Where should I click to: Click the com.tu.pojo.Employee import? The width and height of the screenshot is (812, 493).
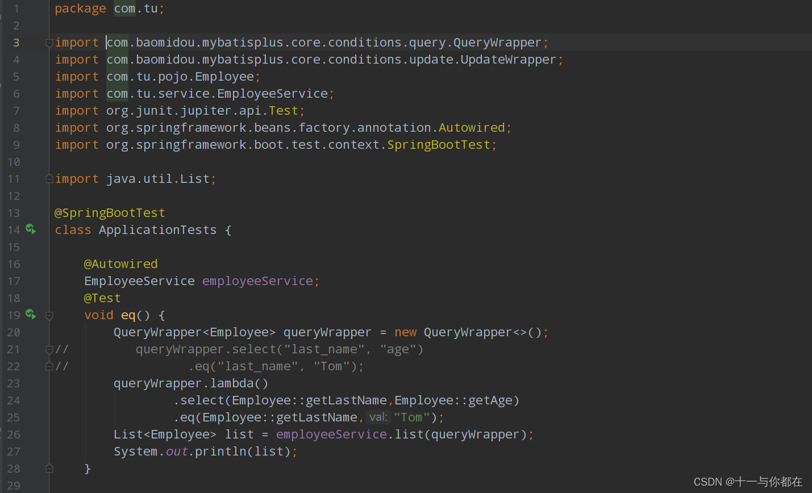(x=180, y=77)
